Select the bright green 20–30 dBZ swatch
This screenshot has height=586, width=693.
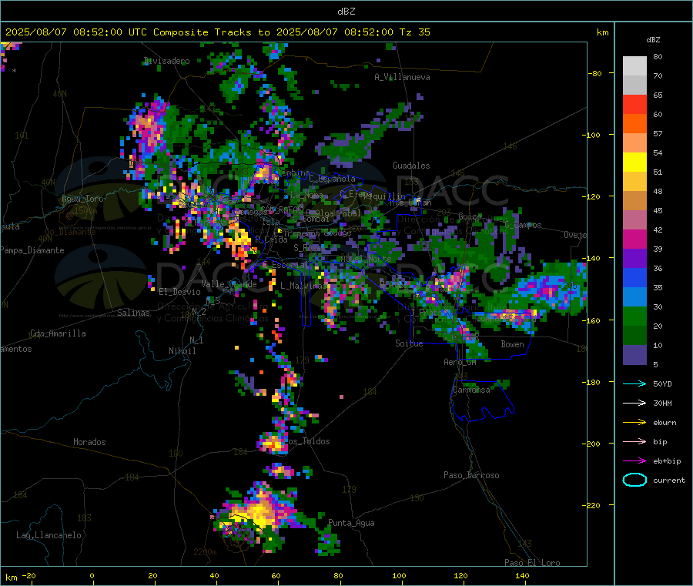tap(634, 316)
